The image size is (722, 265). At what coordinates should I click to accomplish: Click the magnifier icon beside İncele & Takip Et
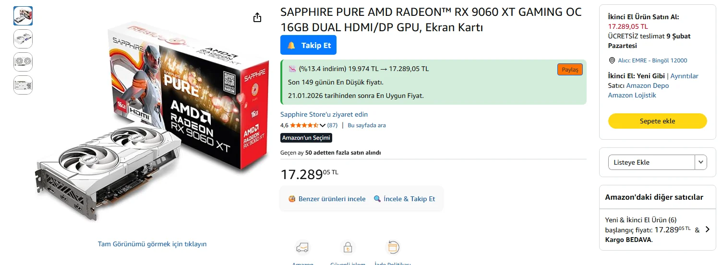click(377, 199)
